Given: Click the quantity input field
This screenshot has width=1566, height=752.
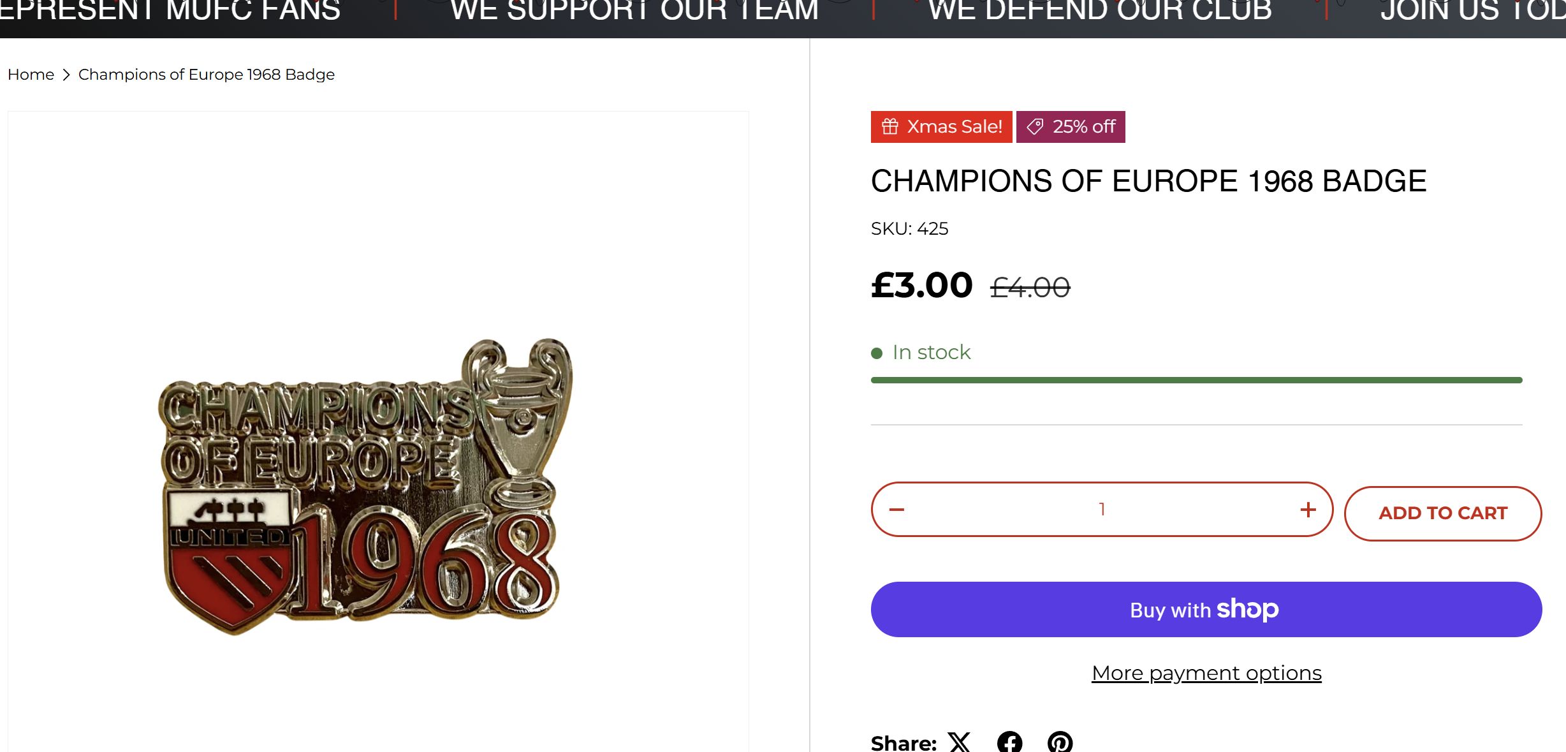Looking at the screenshot, I should point(1102,510).
